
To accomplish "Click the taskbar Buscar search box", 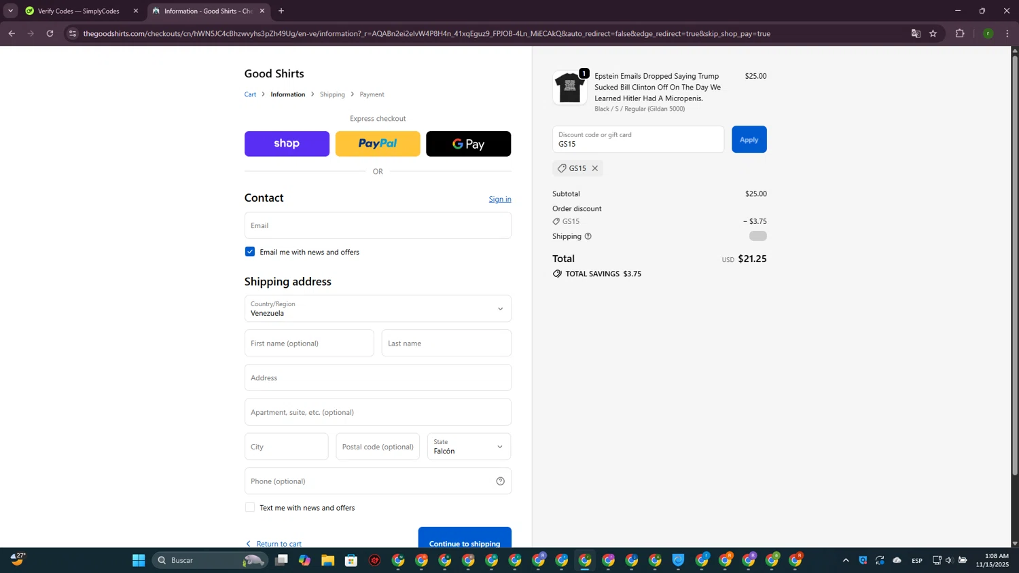I will click(209, 560).
